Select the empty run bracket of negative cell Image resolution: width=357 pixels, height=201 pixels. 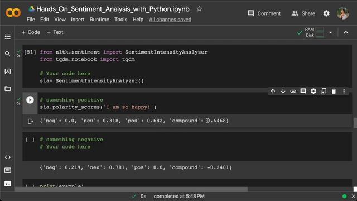click(x=30, y=140)
